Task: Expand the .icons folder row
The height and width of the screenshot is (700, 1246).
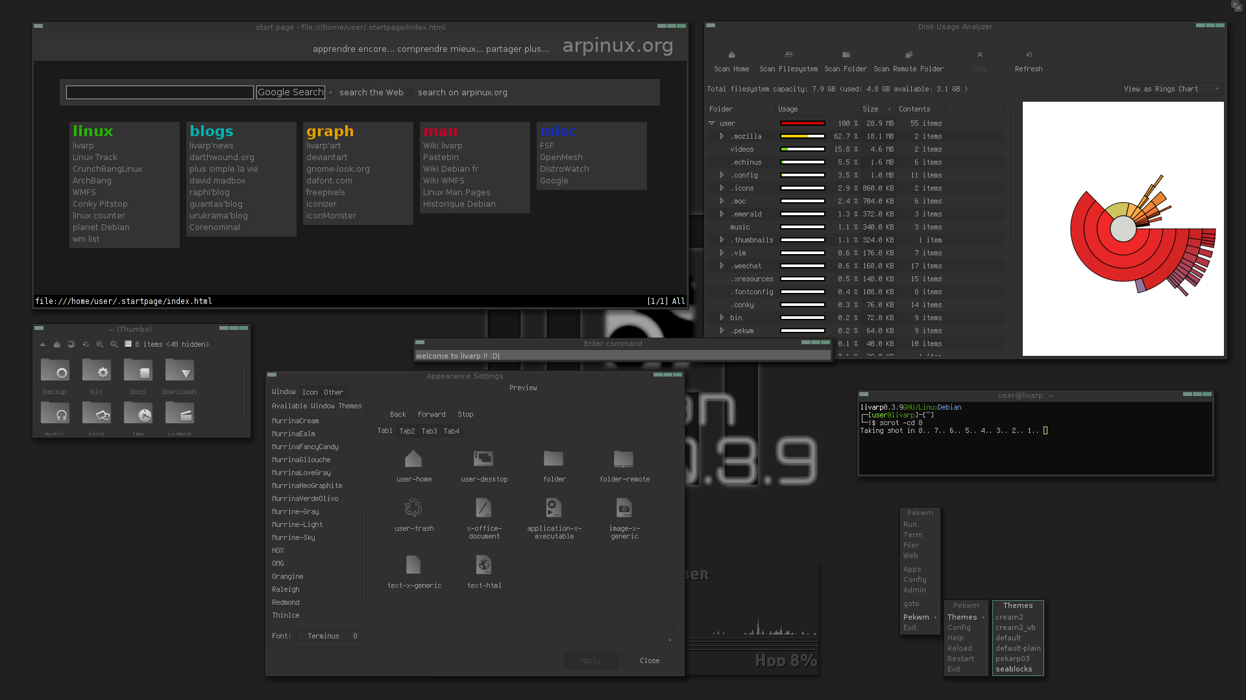Action: tap(722, 188)
